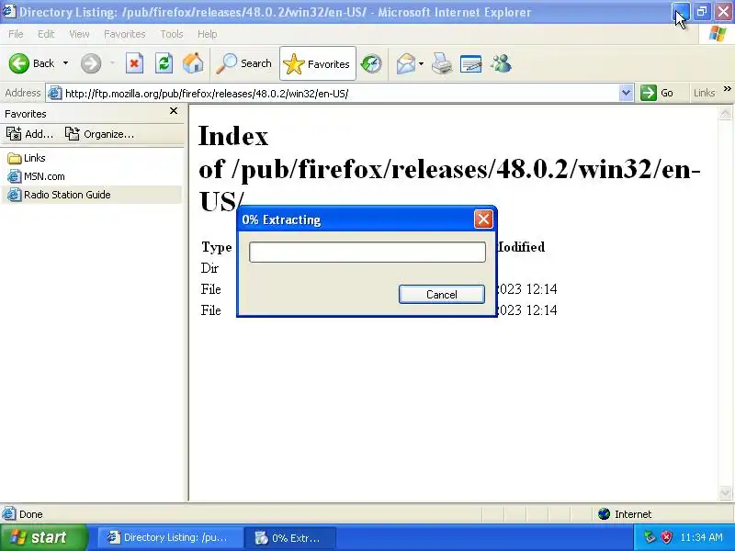Image resolution: width=735 pixels, height=551 pixels.
Task: Click Add... in Favorites pane
Action: pos(30,134)
